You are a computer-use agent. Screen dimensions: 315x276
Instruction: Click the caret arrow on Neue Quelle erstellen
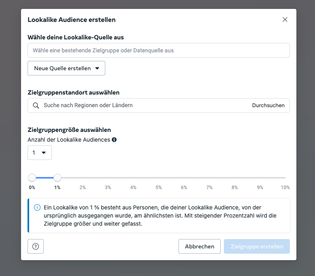tap(97, 68)
